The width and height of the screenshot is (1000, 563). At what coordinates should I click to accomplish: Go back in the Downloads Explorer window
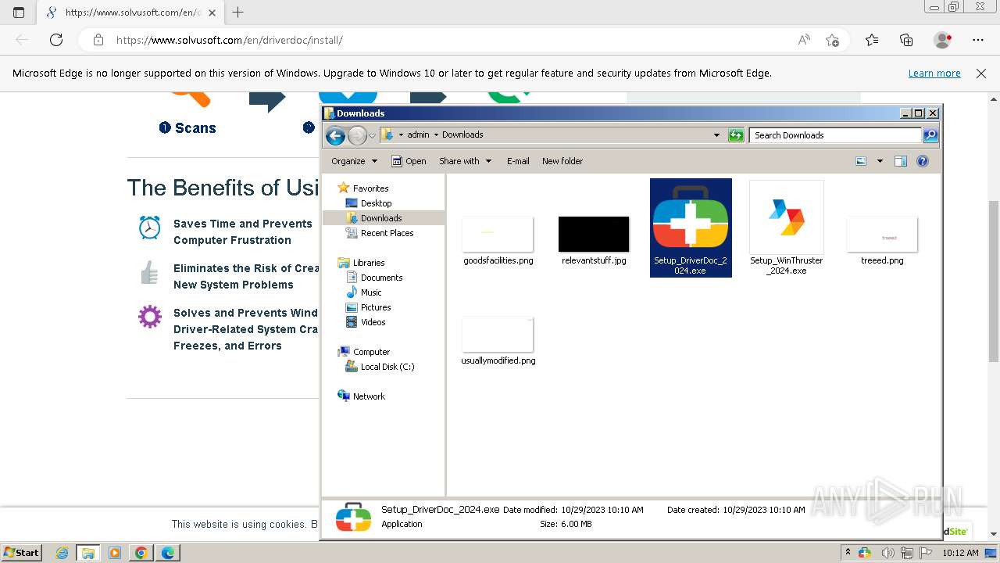(335, 136)
